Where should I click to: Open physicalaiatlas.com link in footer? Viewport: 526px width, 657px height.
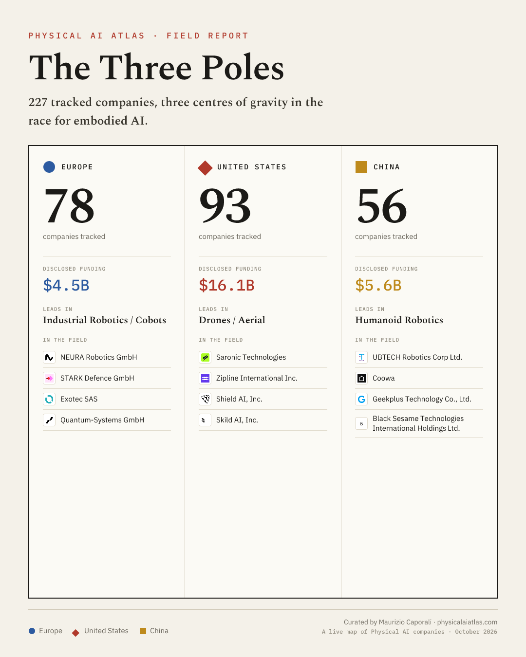pos(467,622)
